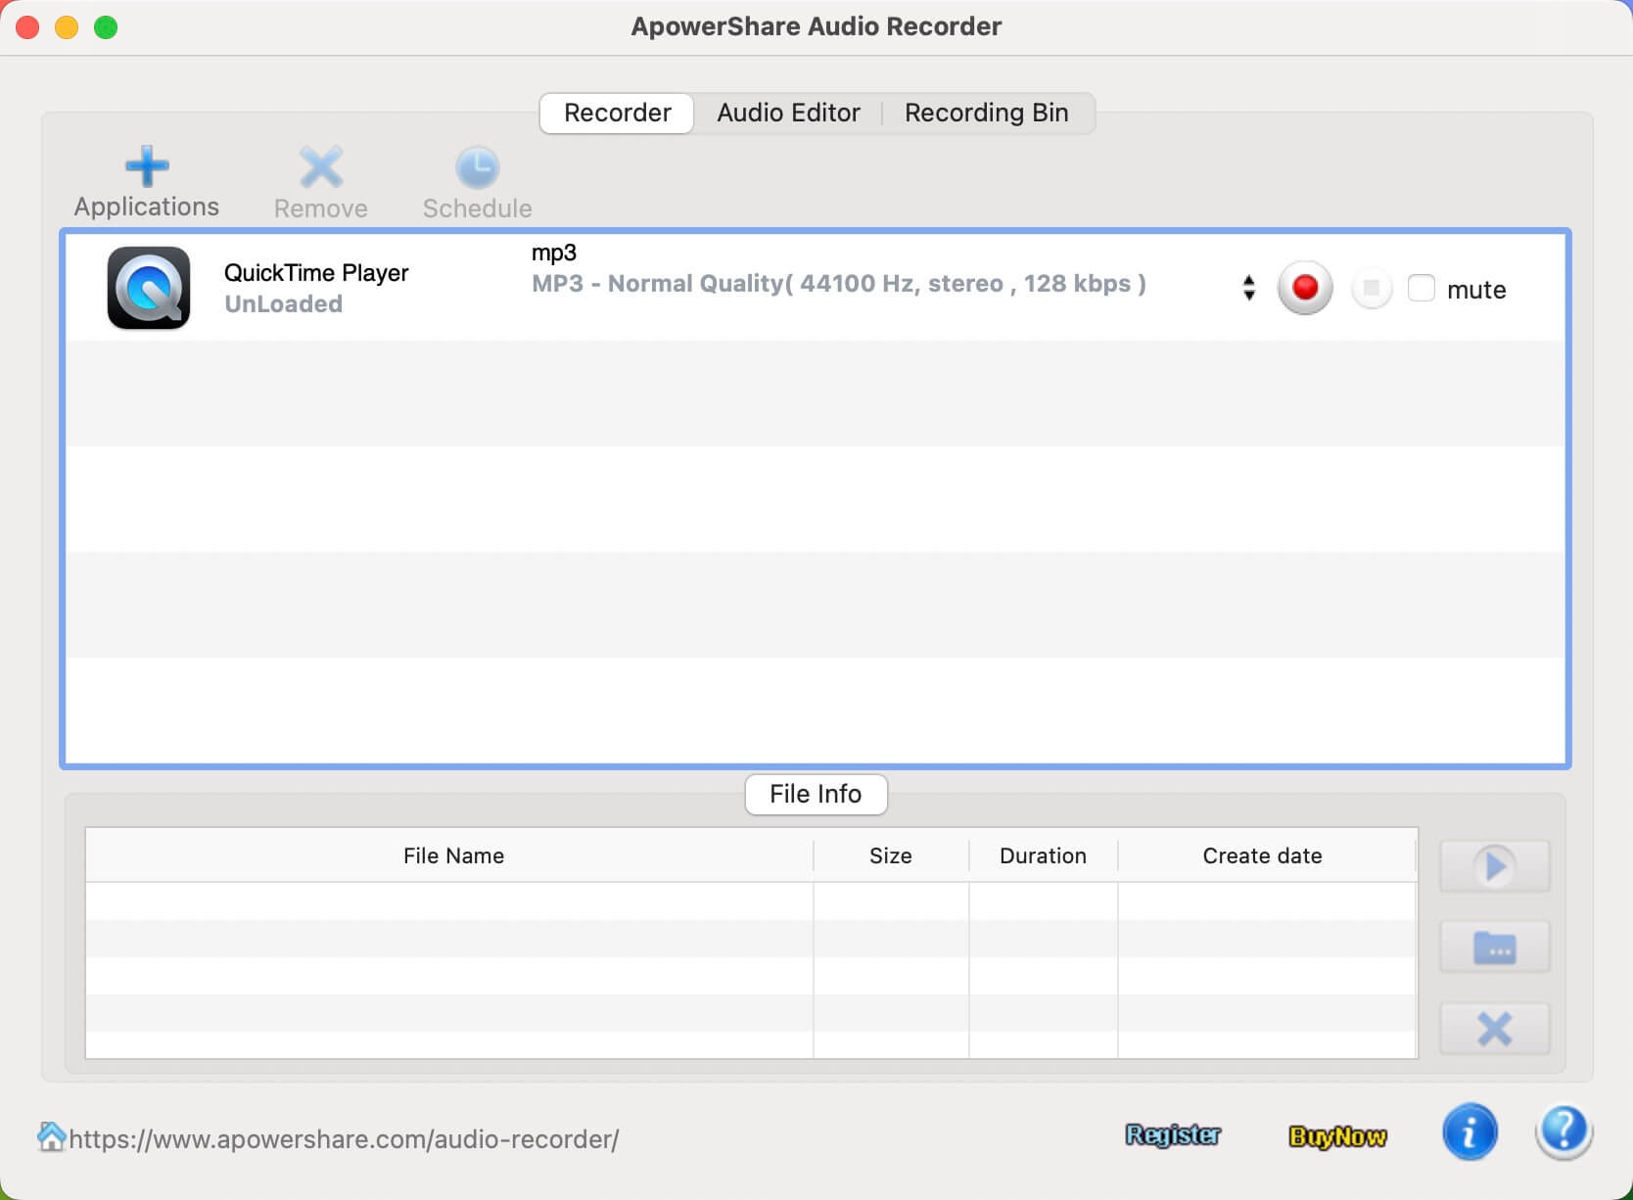
Task: Switch to the Audio Editor tab
Action: click(788, 113)
